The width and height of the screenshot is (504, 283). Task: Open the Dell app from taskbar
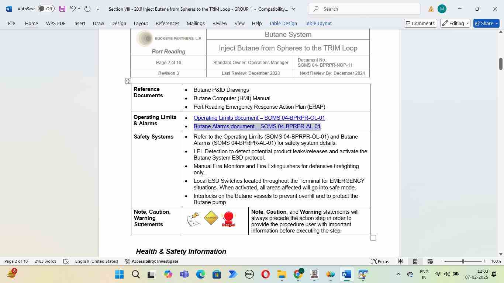(x=249, y=275)
